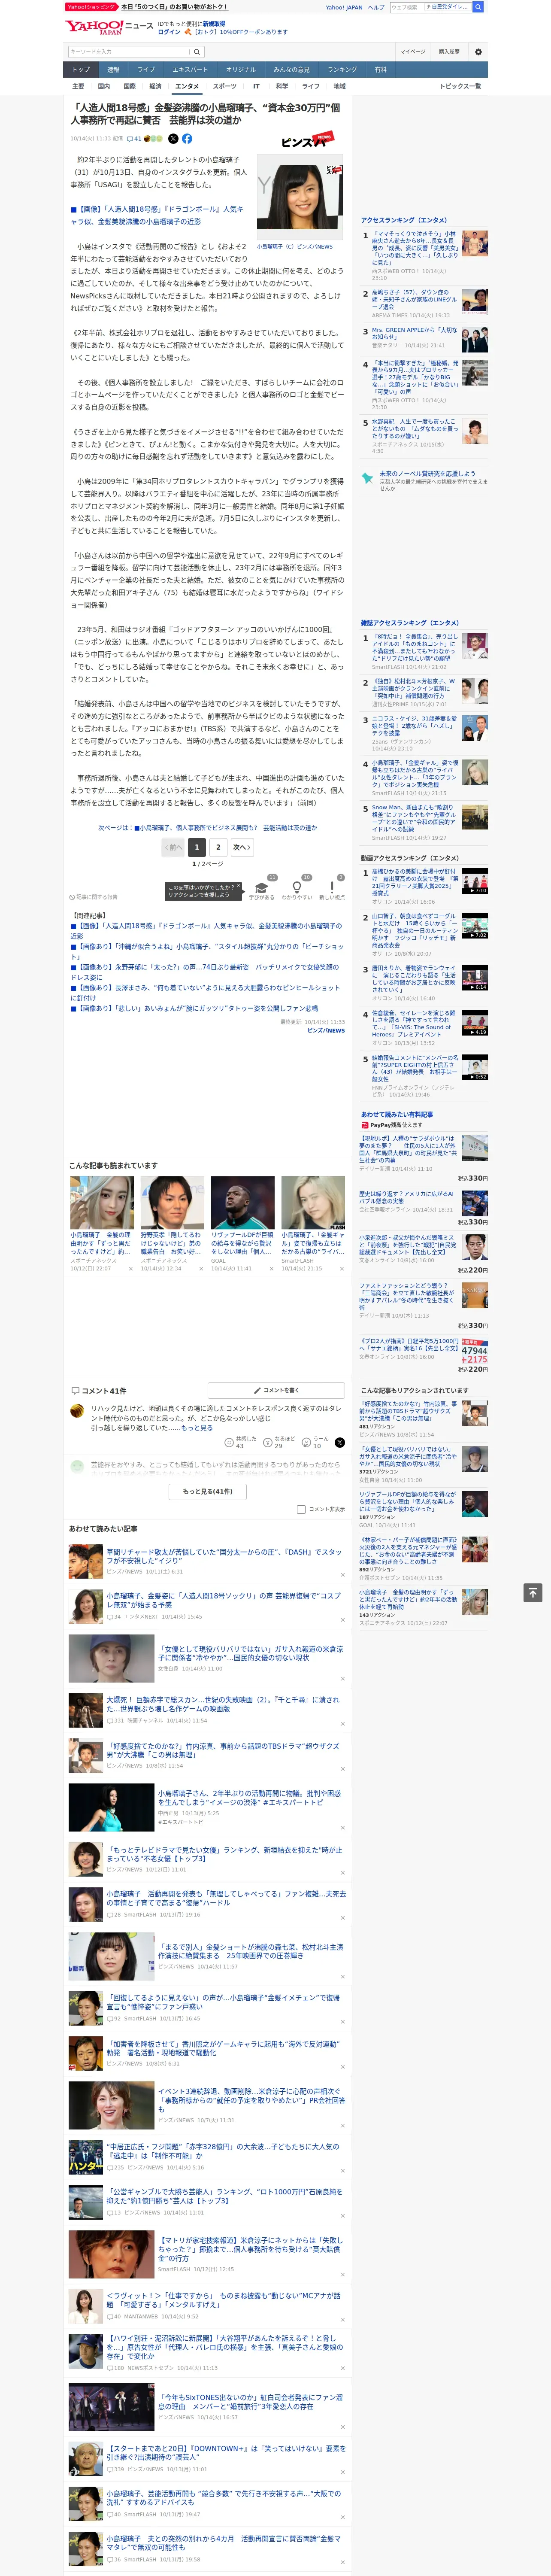Screen dimensions: 551x2576
Task: Click なるほど reaction on first comment
Action: 279,1442
